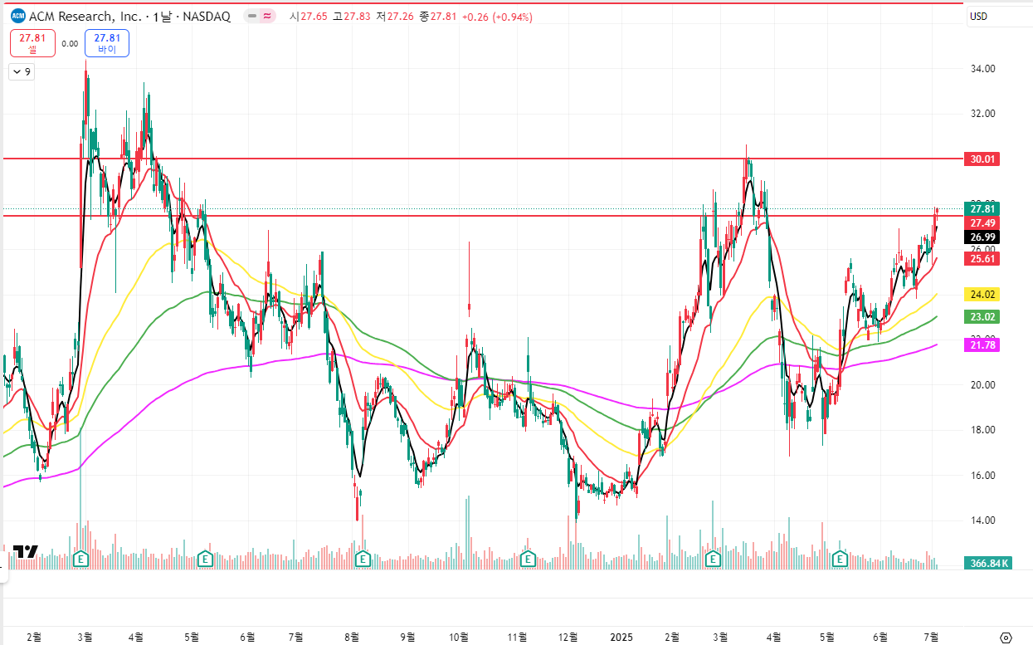
Task: Click the 12월 label on time axis
Action: [x=568, y=637]
